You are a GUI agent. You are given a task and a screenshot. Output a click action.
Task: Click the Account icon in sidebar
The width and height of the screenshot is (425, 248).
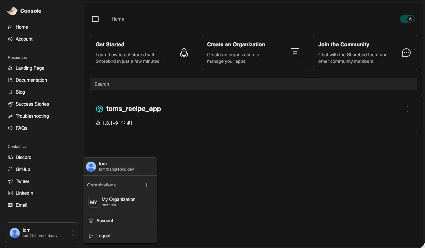coord(10,39)
